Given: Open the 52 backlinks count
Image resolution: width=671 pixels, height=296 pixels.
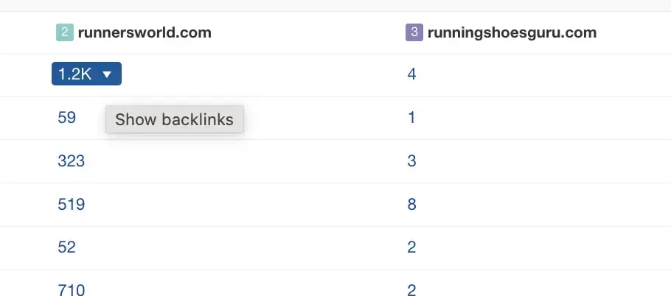Looking at the screenshot, I should (x=66, y=247).
